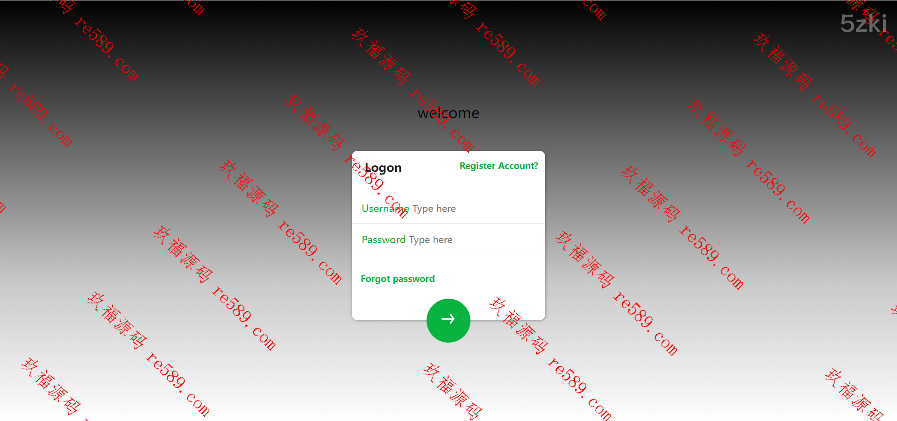Click the Forgot password link

398,279
